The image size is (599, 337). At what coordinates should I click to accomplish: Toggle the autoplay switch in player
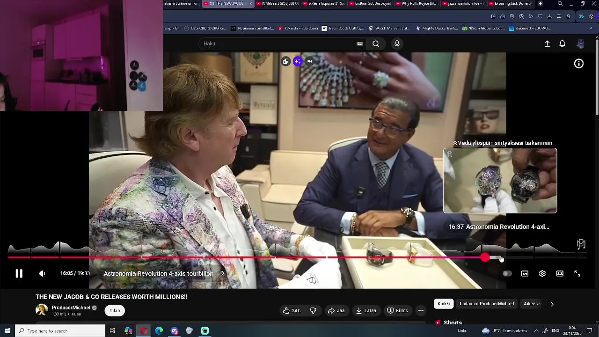pos(507,274)
